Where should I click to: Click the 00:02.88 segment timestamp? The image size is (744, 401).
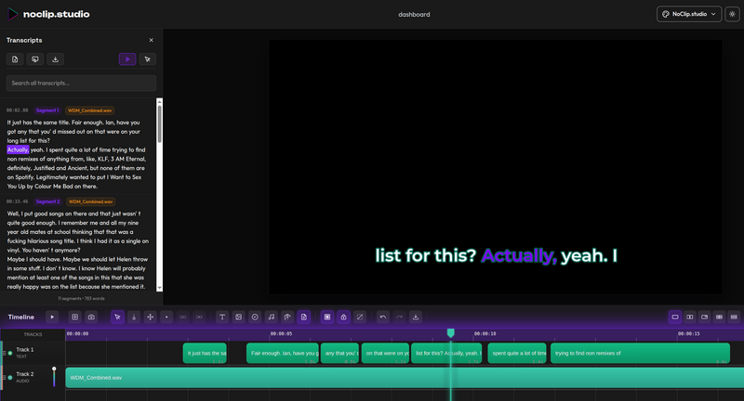(x=17, y=110)
